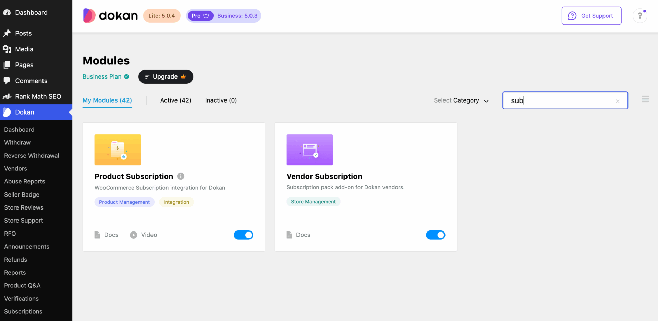658x321 pixels.
Task: Click the Get Support button
Action: (x=592, y=16)
